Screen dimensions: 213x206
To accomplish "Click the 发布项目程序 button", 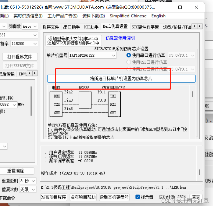I will (54, 197).
